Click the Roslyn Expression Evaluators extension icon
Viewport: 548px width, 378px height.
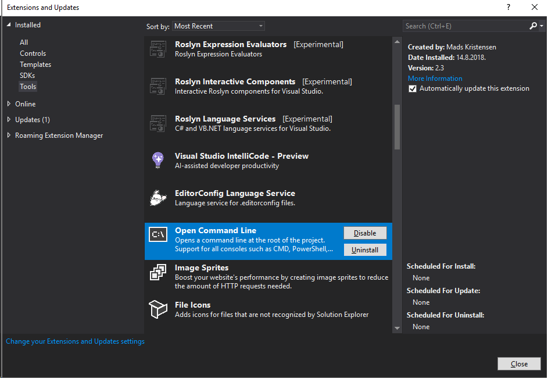158,49
